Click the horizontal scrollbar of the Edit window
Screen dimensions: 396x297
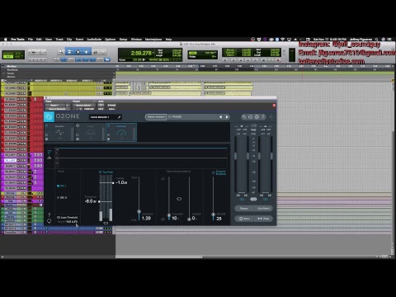point(158,257)
